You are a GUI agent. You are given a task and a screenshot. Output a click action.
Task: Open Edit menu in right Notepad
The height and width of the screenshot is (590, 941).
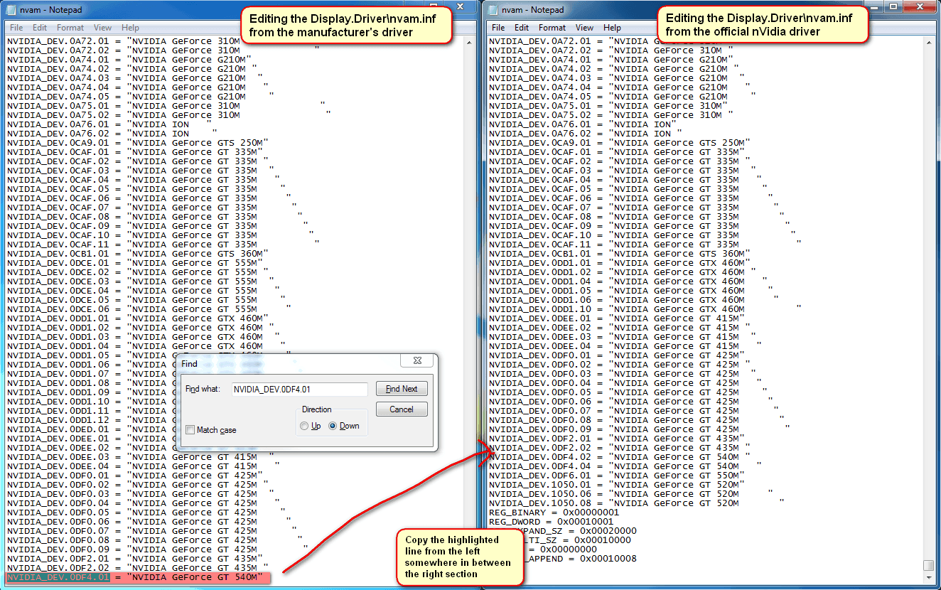coord(522,28)
